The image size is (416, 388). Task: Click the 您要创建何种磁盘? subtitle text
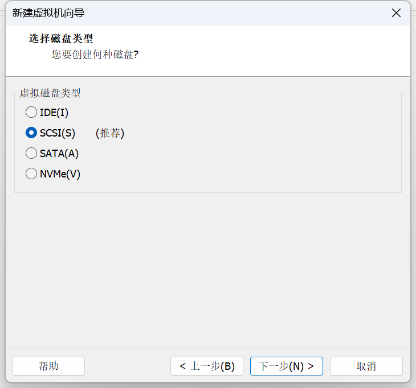click(x=95, y=54)
